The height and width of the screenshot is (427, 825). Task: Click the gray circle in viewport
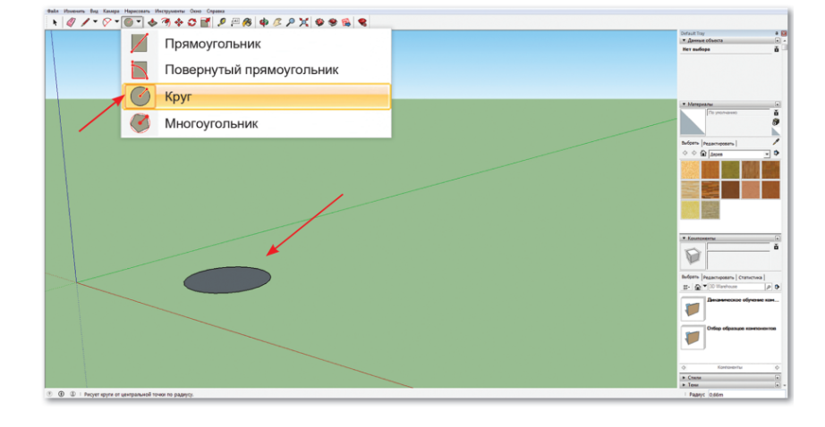tap(227, 280)
